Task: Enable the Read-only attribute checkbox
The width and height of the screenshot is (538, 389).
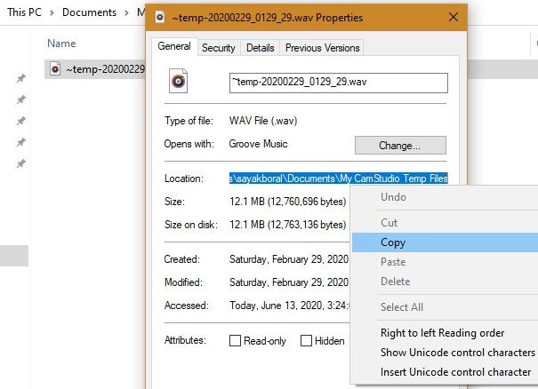Action: coord(235,341)
